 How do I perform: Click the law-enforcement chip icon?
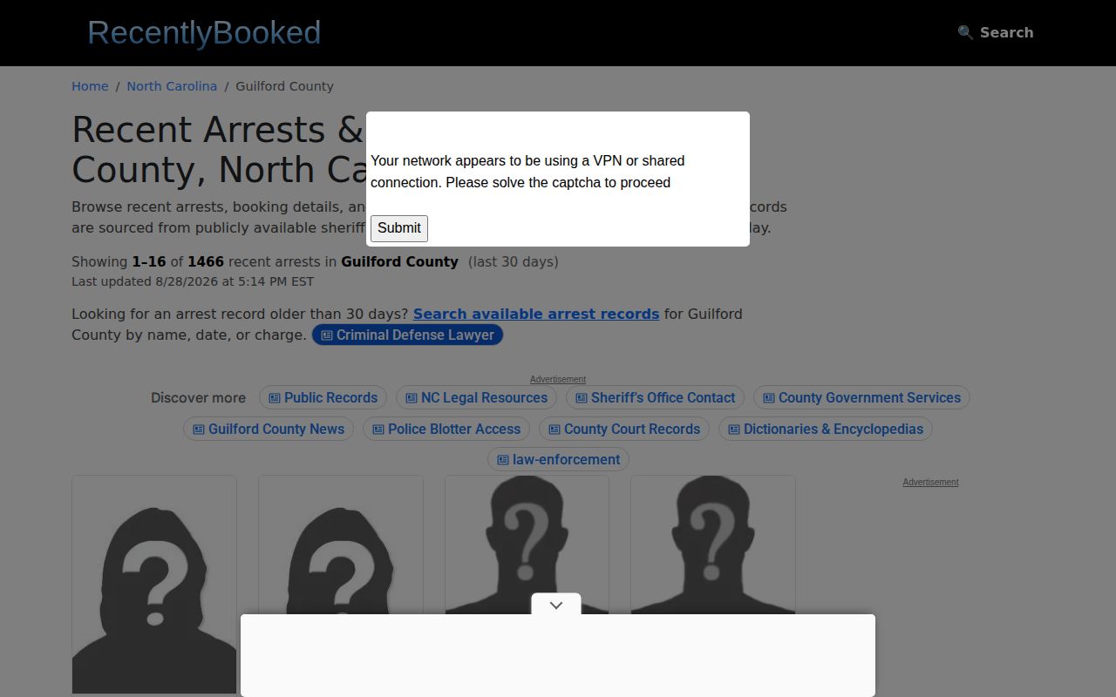tap(503, 460)
